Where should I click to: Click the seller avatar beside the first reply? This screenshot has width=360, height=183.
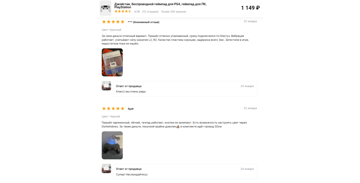(106, 86)
